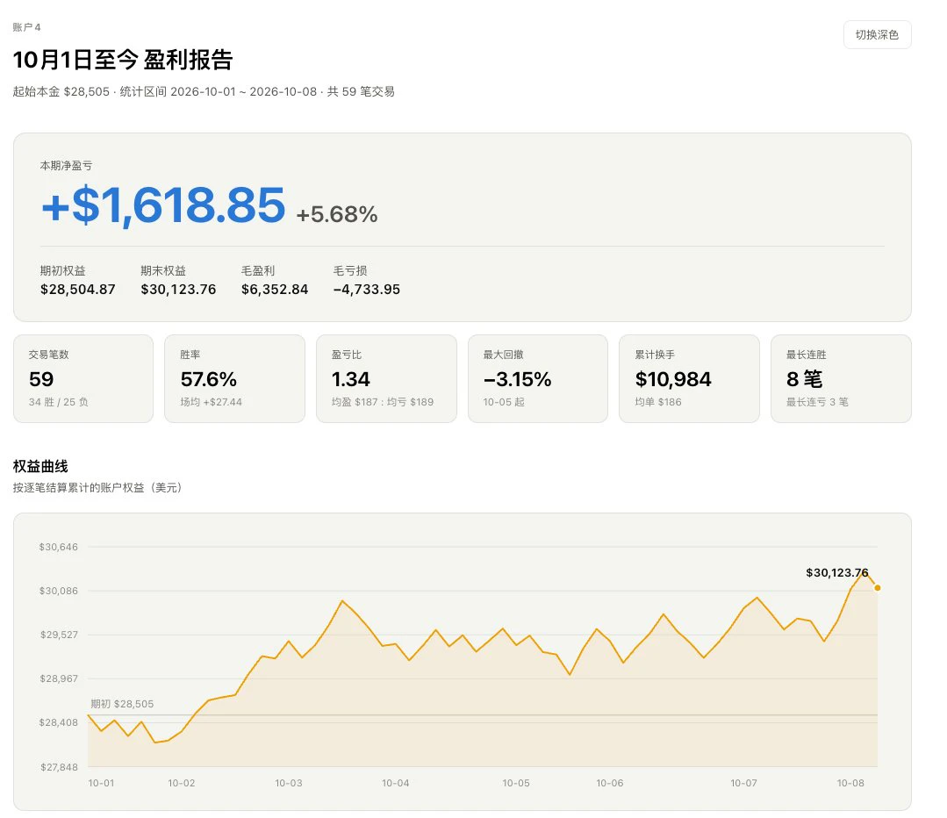947x818 pixels.
Task: Select the 场均 +$27.44 subtext
Action: coord(212,402)
